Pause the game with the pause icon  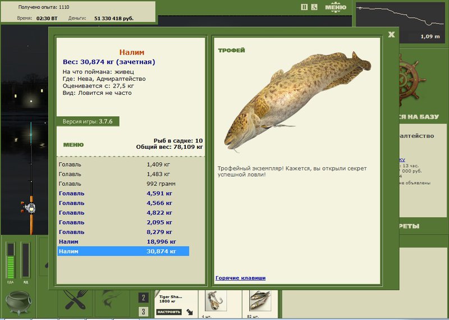pos(304,7)
